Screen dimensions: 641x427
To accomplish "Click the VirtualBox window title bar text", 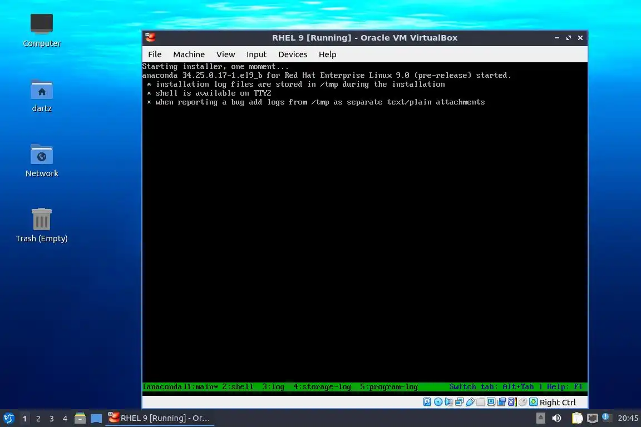I will coord(364,38).
